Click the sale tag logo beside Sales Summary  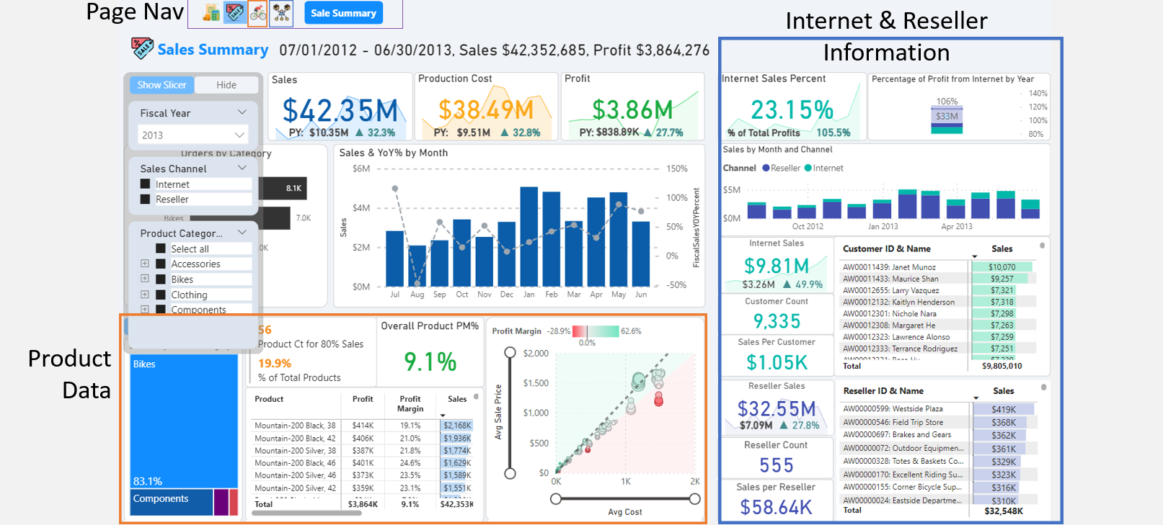(142, 48)
